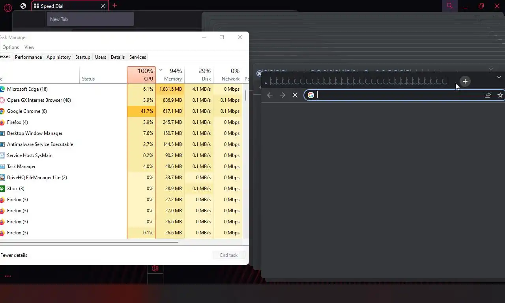Click DriveHQ FileManager Lite process icon

tap(2, 178)
